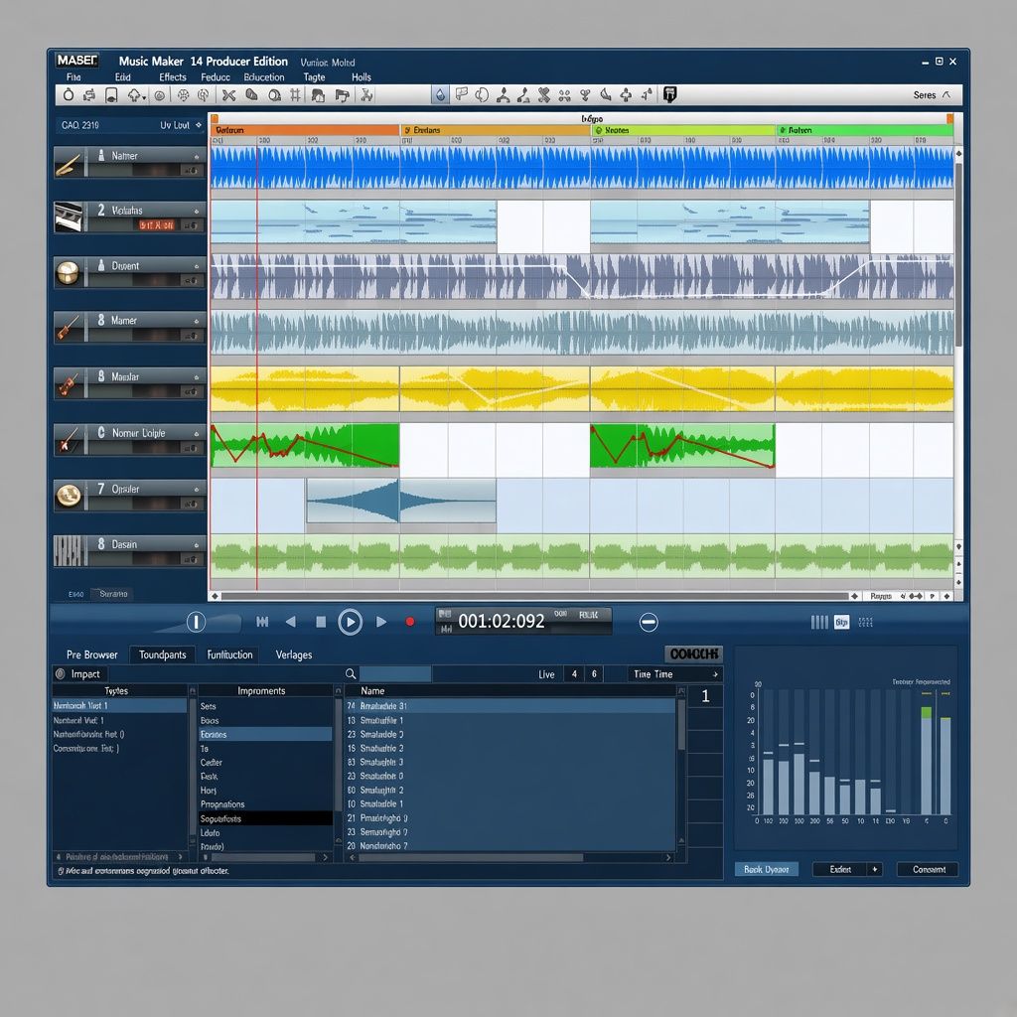This screenshot has width=1017, height=1017.
Task: Toggle the Impact radio button
Action: (x=61, y=674)
